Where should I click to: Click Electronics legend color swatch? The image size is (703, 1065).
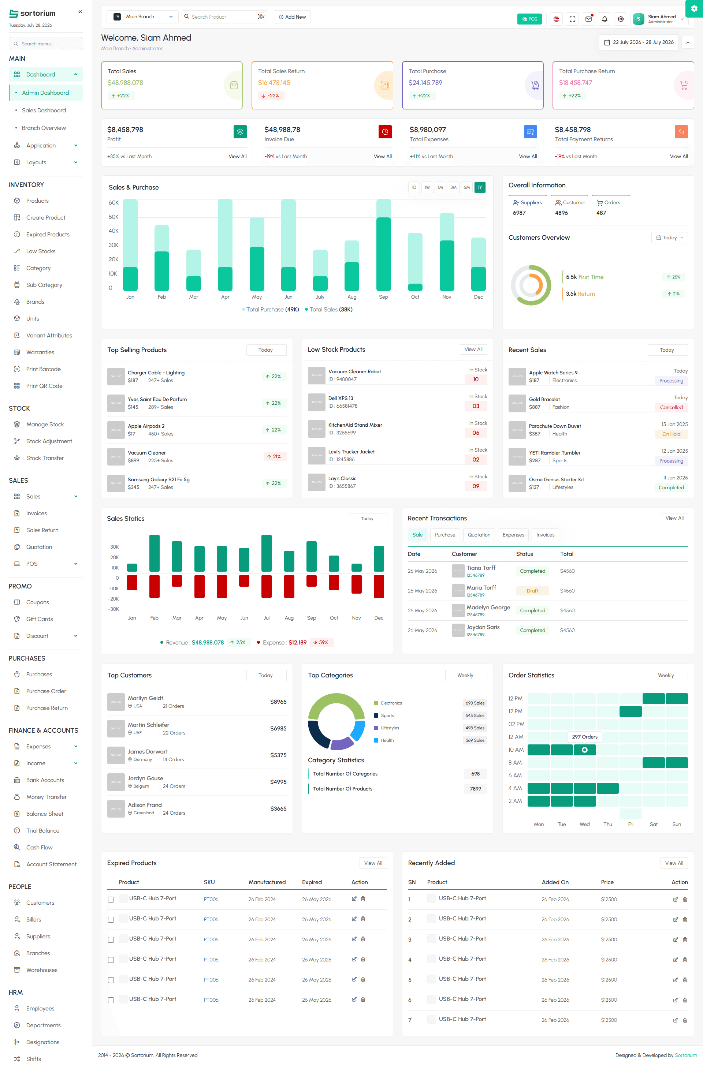click(x=376, y=703)
